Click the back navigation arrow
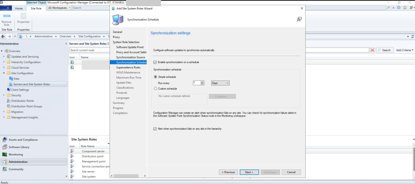Image resolution: width=415 pixels, height=184 pixels. [4, 36]
